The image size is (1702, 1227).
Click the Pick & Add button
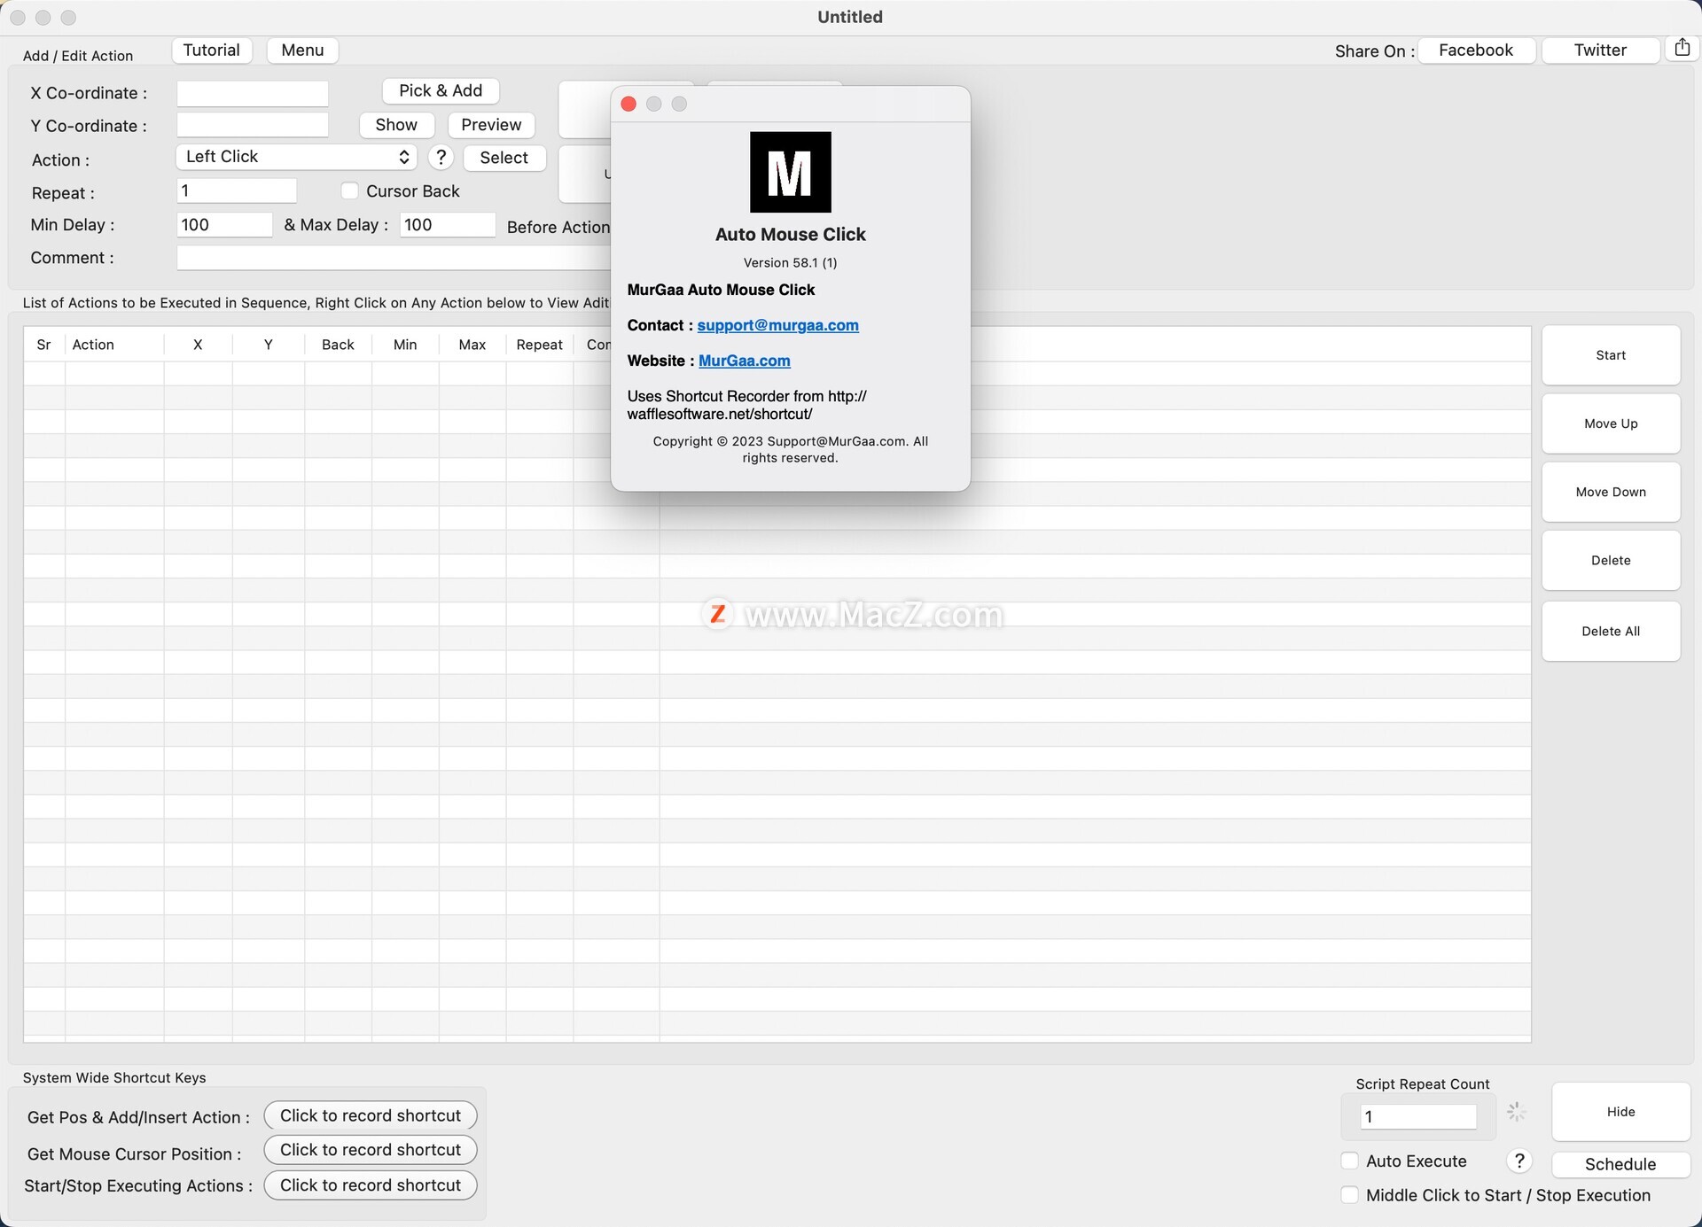point(441,90)
